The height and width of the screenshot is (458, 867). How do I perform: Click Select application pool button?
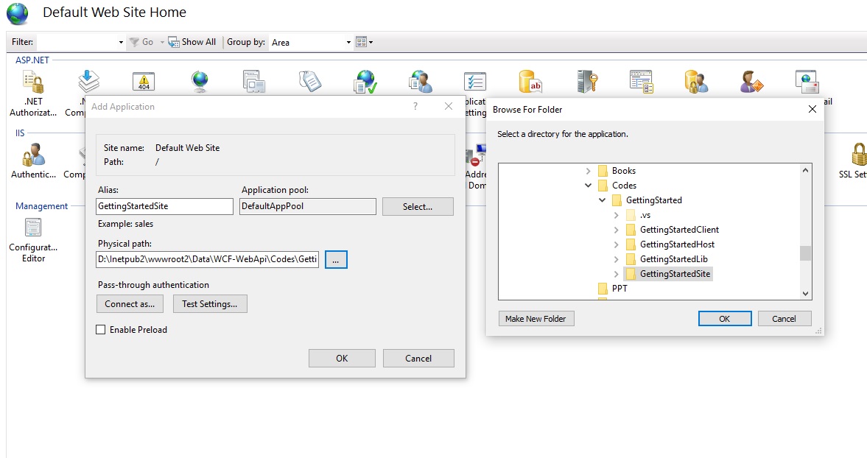tap(417, 207)
